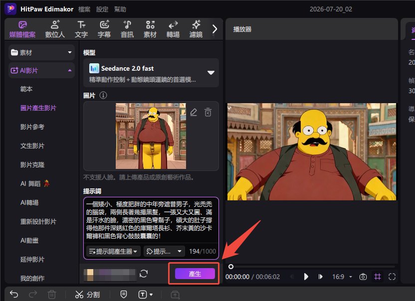
Task: Take a snapshot with camera icon
Action: click(363, 277)
